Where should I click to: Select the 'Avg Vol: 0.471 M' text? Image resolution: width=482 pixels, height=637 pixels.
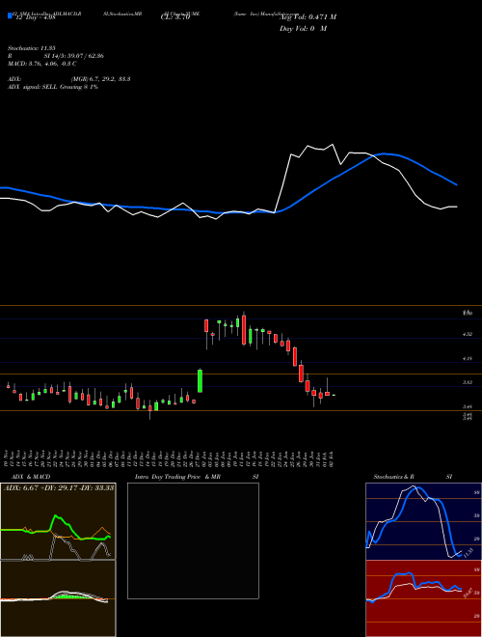308,16
